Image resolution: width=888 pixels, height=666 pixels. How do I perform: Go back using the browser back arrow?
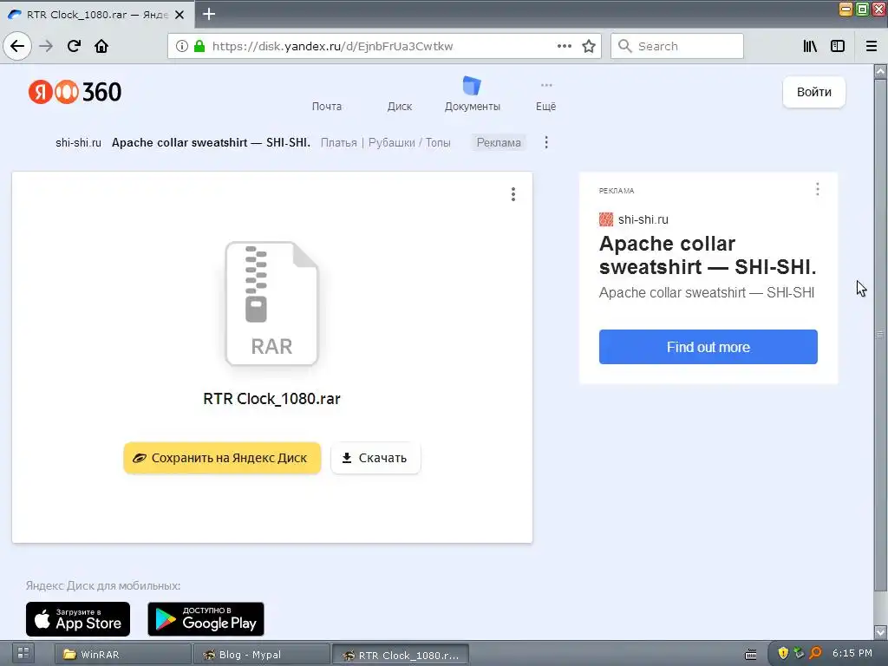(x=17, y=47)
